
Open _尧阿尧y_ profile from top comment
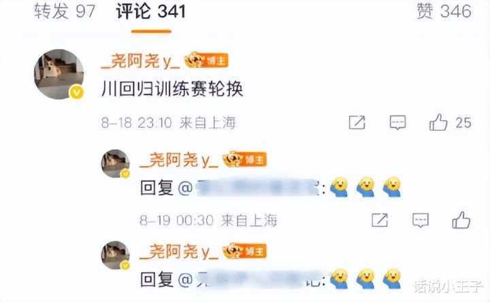(141, 61)
